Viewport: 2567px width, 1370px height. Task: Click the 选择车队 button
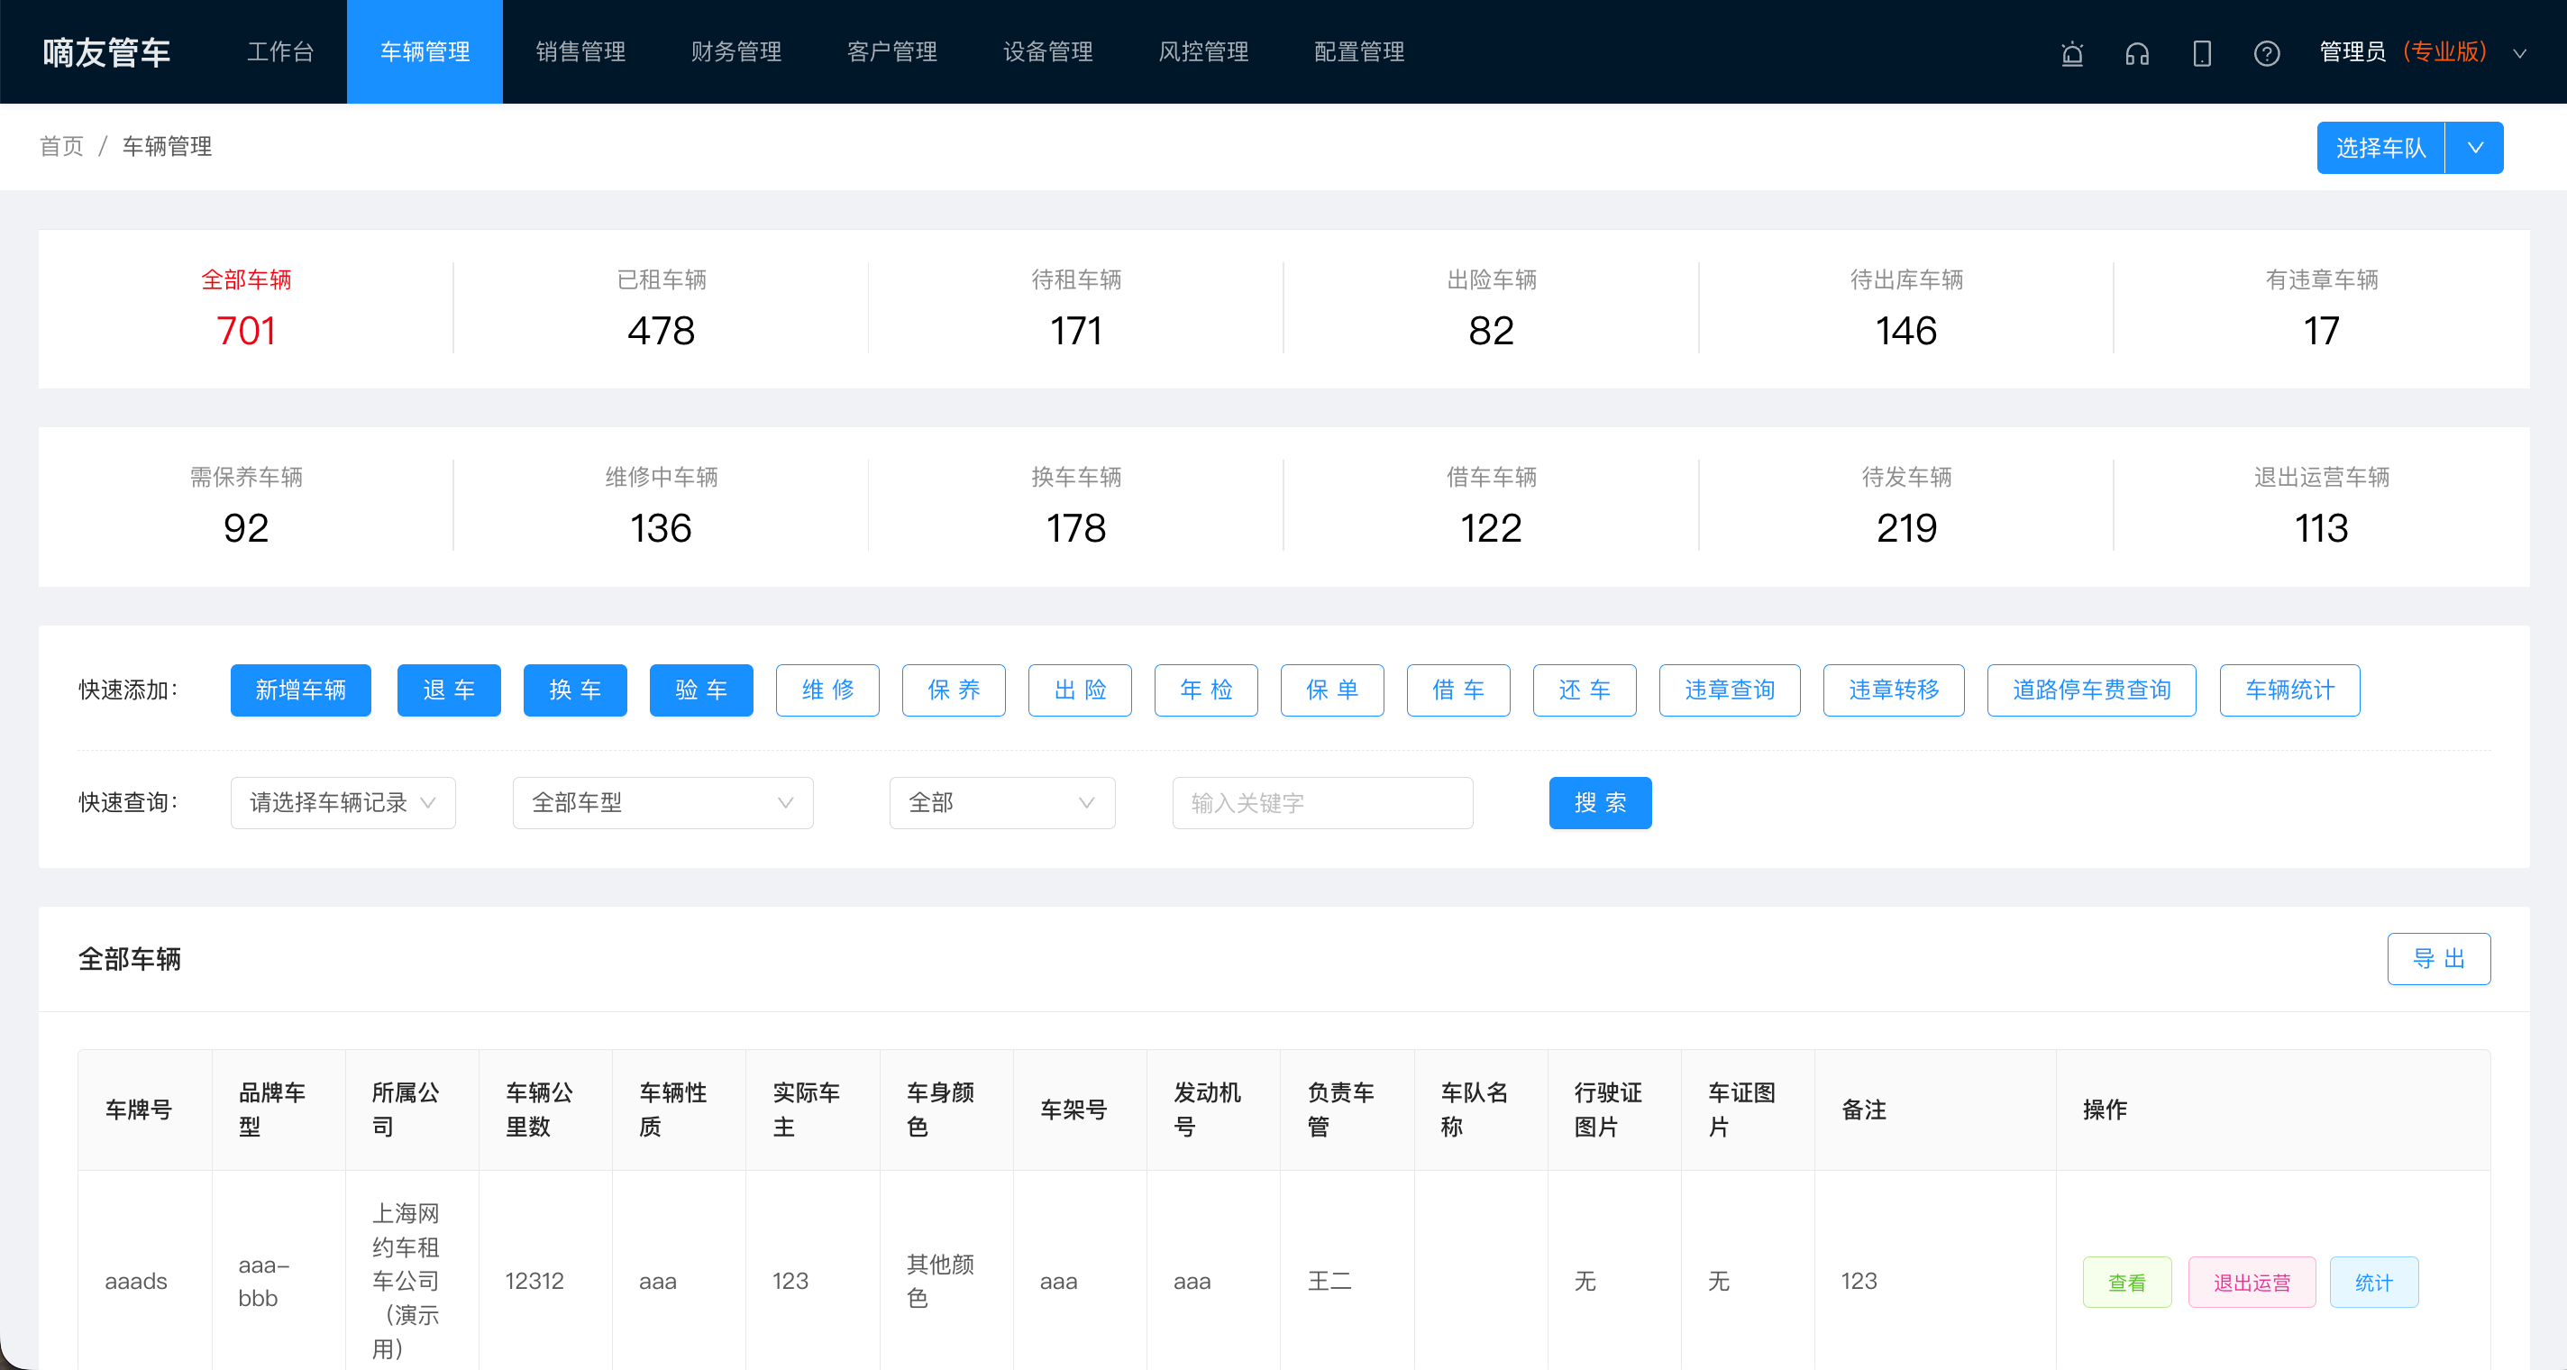2380,148
